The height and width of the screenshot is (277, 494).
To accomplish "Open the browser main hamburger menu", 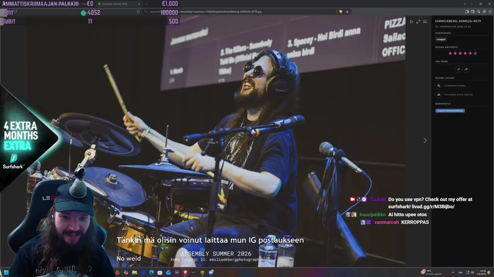I will 490,12.
